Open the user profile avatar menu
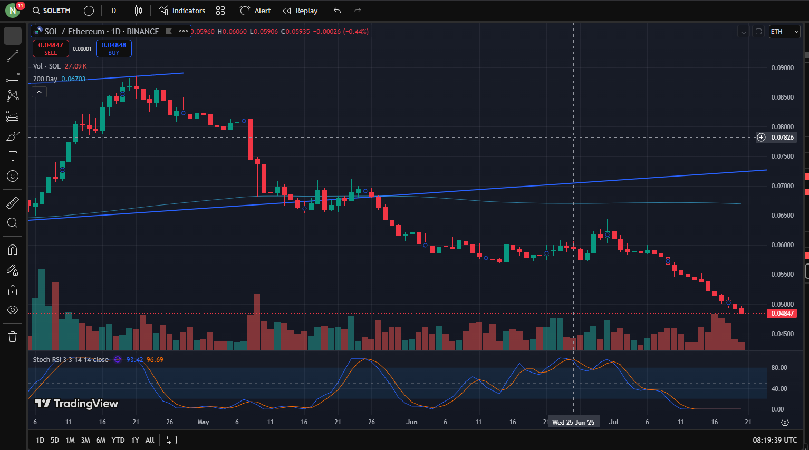This screenshot has width=809, height=450. 13,11
